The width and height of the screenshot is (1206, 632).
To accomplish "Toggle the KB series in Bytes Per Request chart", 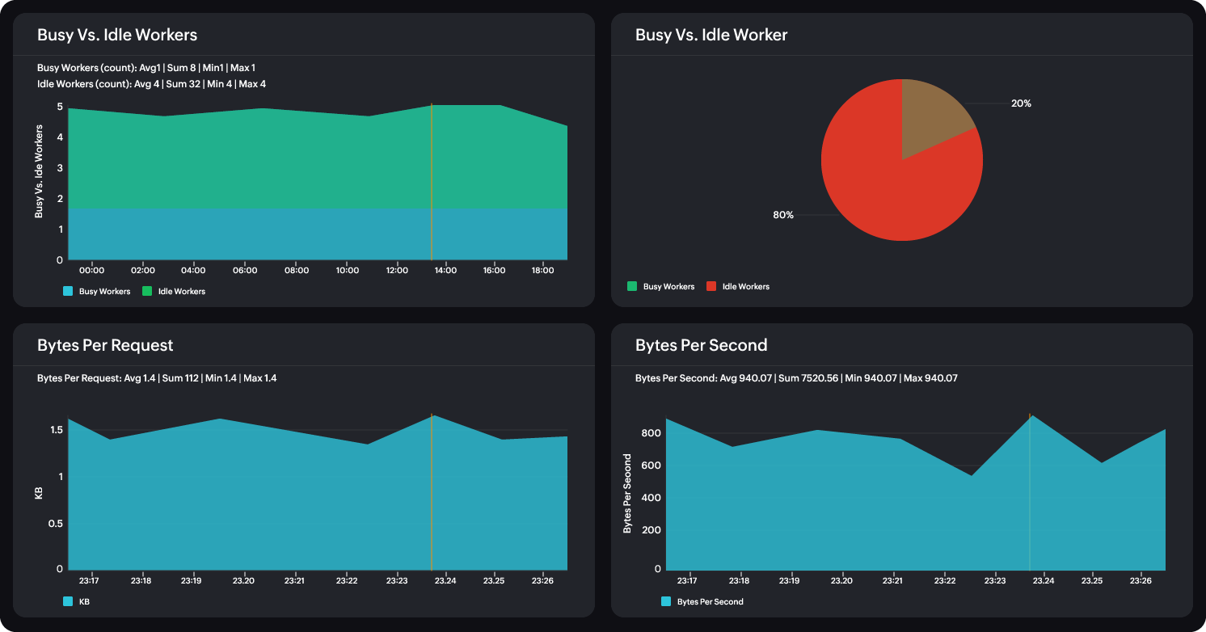I will (81, 601).
